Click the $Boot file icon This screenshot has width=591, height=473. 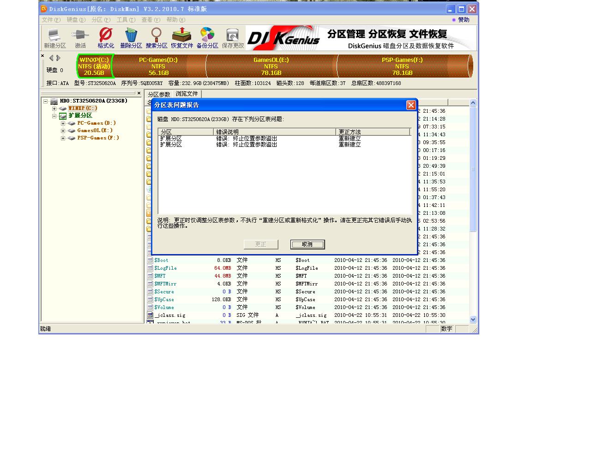[150, 260]
